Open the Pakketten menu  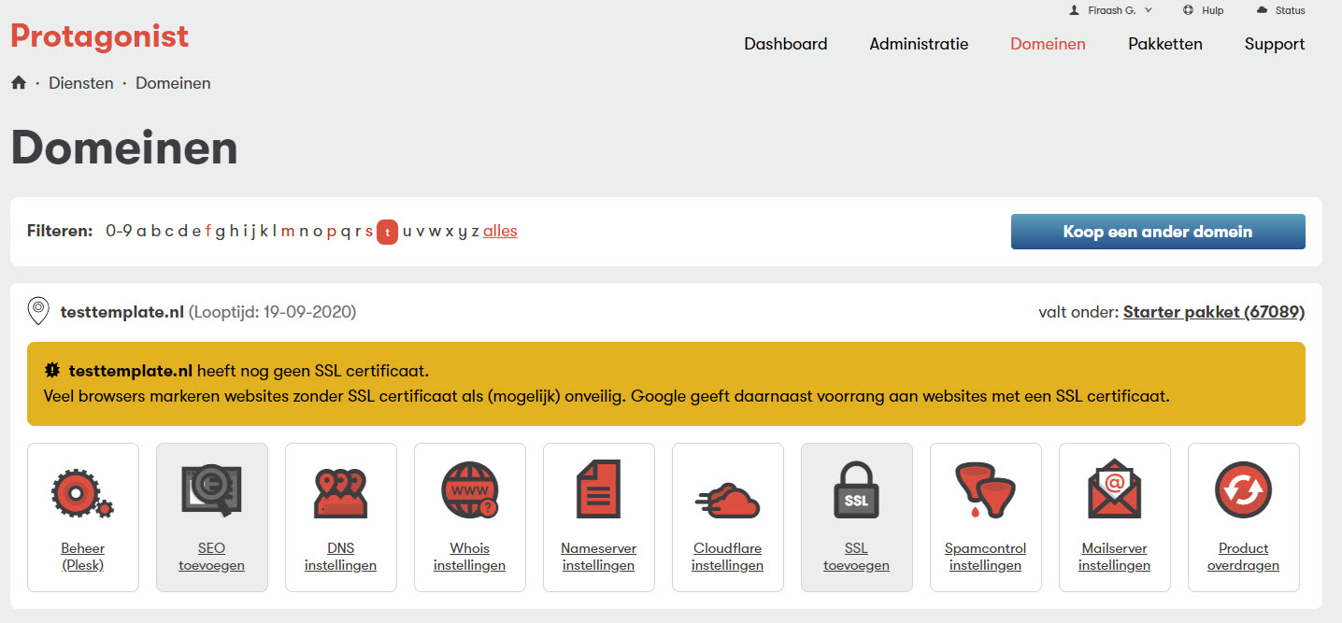click(1165, 44)
